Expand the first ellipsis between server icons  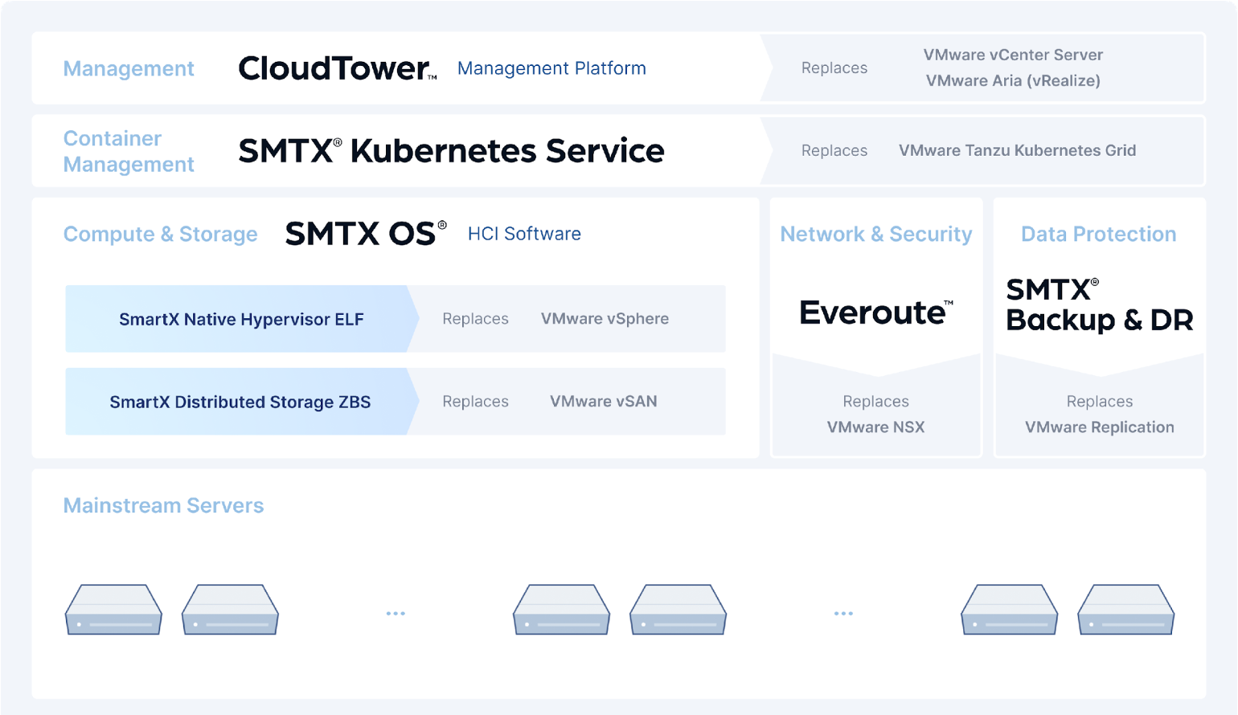pos(396,614)
